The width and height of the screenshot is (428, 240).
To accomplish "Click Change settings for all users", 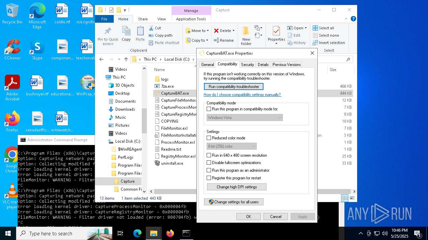I will click(x=234, y=202).
